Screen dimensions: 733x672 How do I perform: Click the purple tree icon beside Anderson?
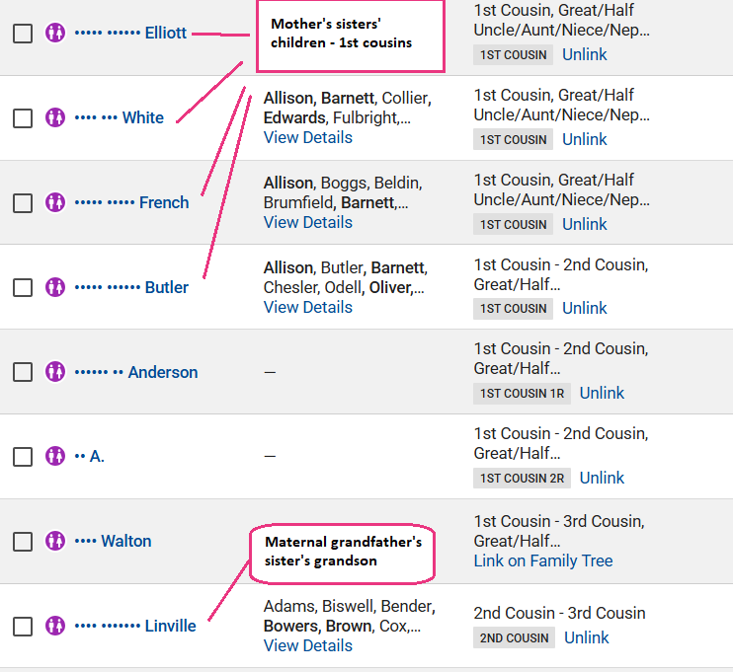(55, 372)
